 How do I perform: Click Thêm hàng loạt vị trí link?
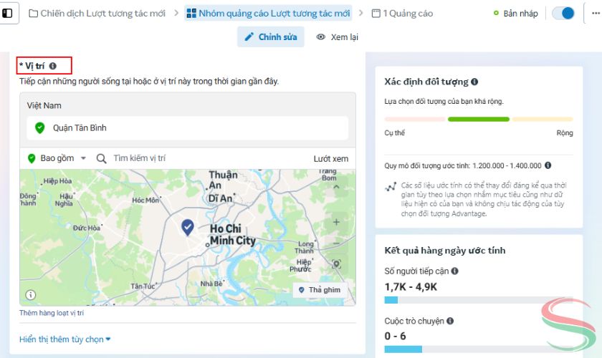(52, 313)
